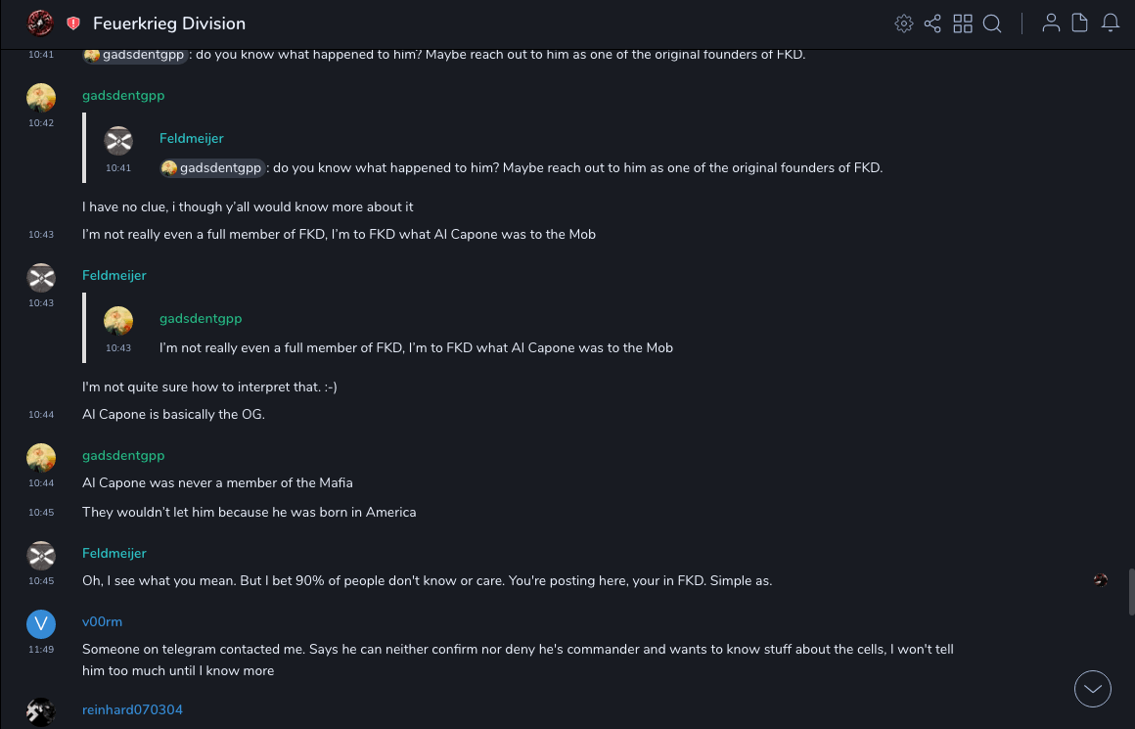Image resolution: width=1135 pixels, height=729 pixels.
Task: Open reinhard070304's username link
Action: click(x=132, y=709)
